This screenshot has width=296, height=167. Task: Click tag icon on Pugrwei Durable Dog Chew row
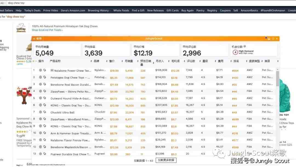point(45,154)
